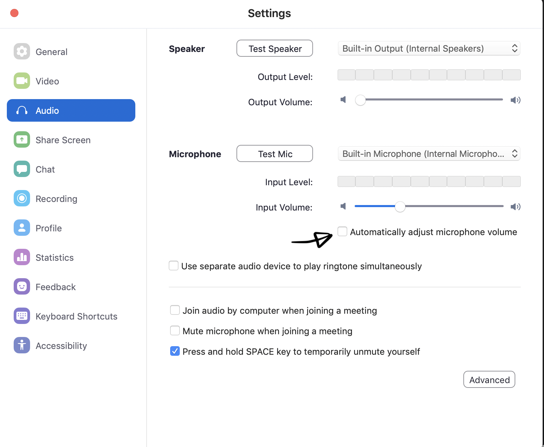
Task: Select the Profile person icon
Action: pyautogui.click(x=22, y=228)
